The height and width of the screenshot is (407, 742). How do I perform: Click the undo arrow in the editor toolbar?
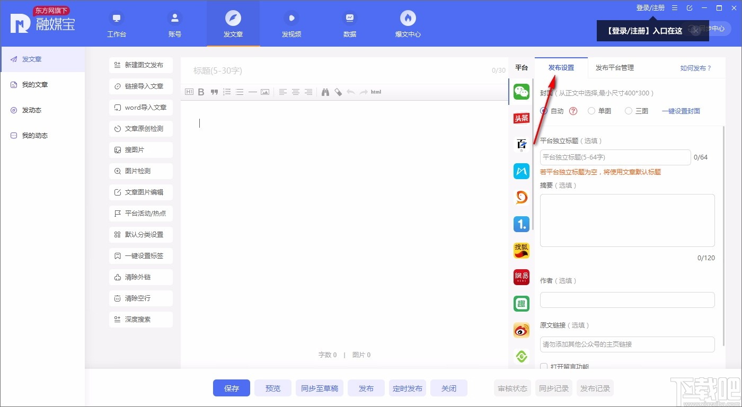pyautogui.click(x=351, y=91)
